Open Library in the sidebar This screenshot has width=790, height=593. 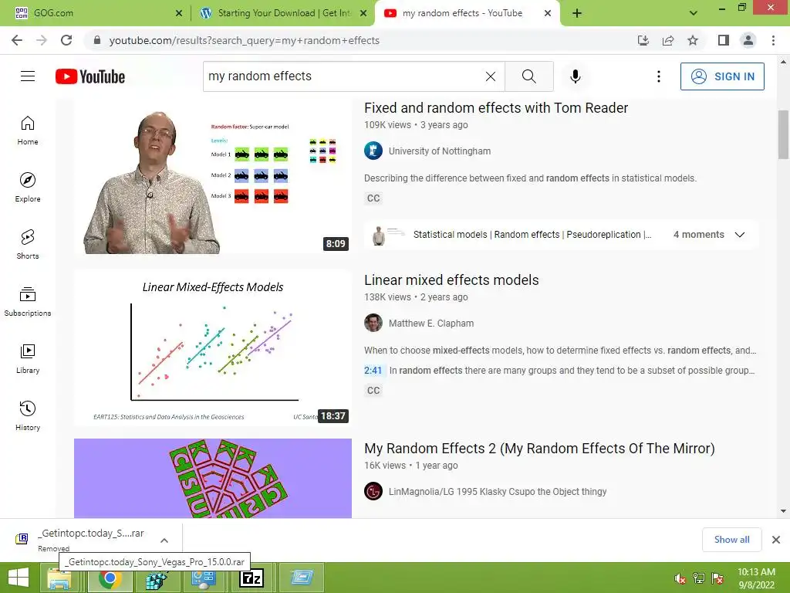pyautogui.click(x=28, y=358)
